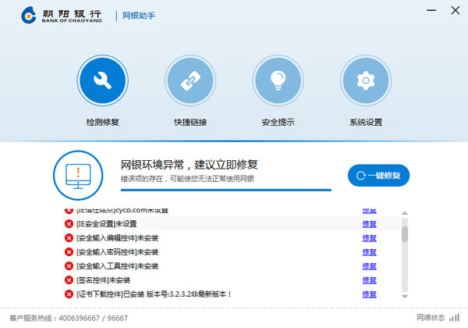
Task: Open the 系统设置 gear icon
Action: point(366,80)
